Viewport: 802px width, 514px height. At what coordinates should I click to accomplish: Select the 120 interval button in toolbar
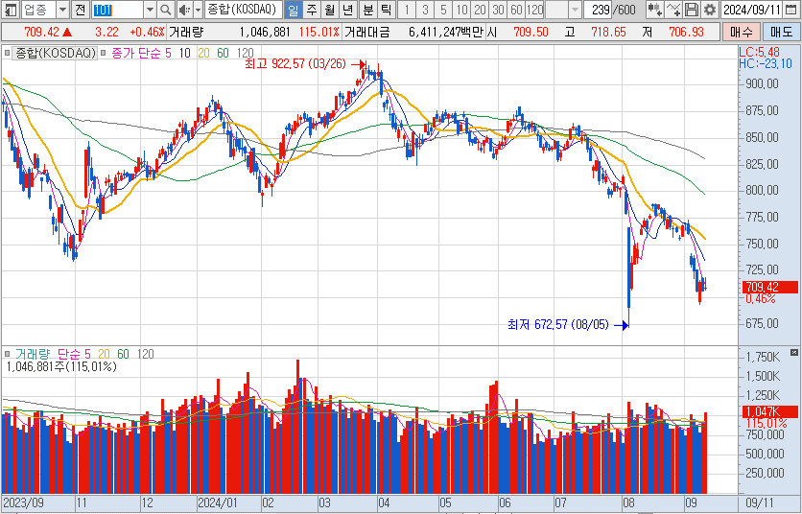coord(534,10)
